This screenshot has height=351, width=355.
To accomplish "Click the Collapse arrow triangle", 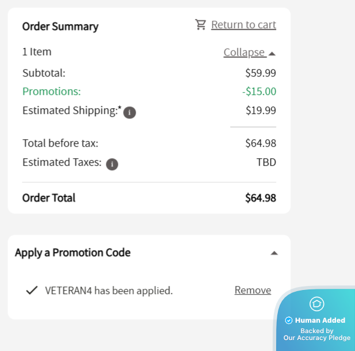I will click(272, 54).
